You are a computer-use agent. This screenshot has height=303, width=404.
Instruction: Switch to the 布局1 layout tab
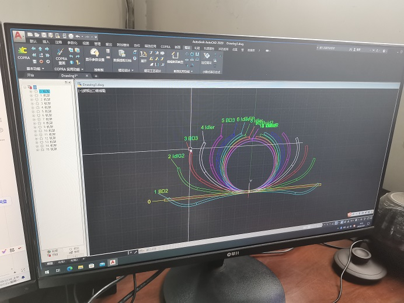(x=61, y=262)
